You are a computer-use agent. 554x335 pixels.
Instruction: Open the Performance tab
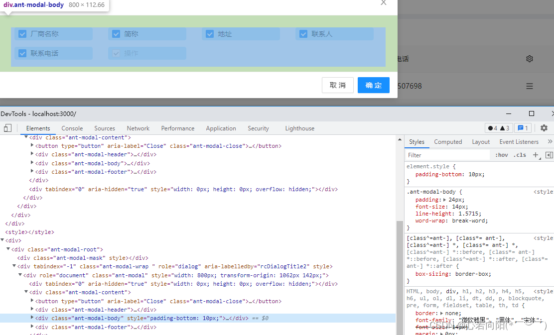(178, 128)
